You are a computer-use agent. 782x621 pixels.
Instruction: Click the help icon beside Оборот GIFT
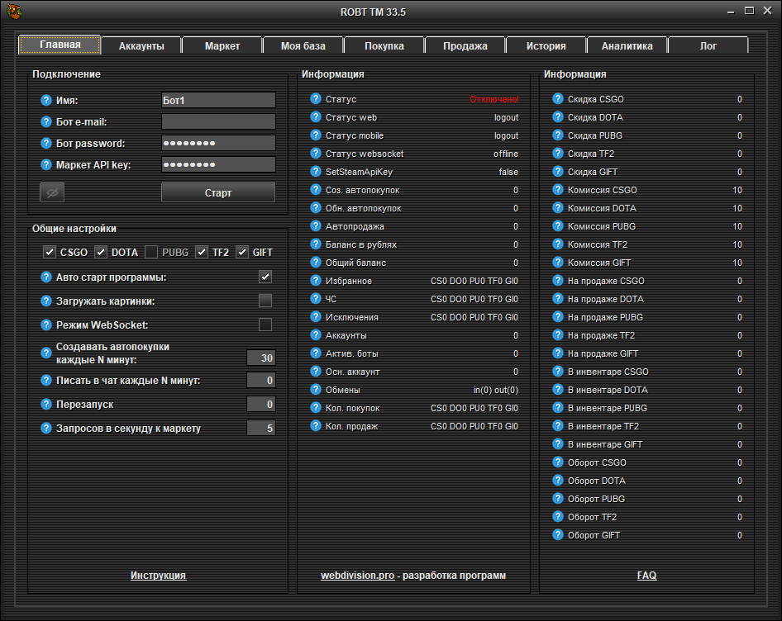click(557, 535)
